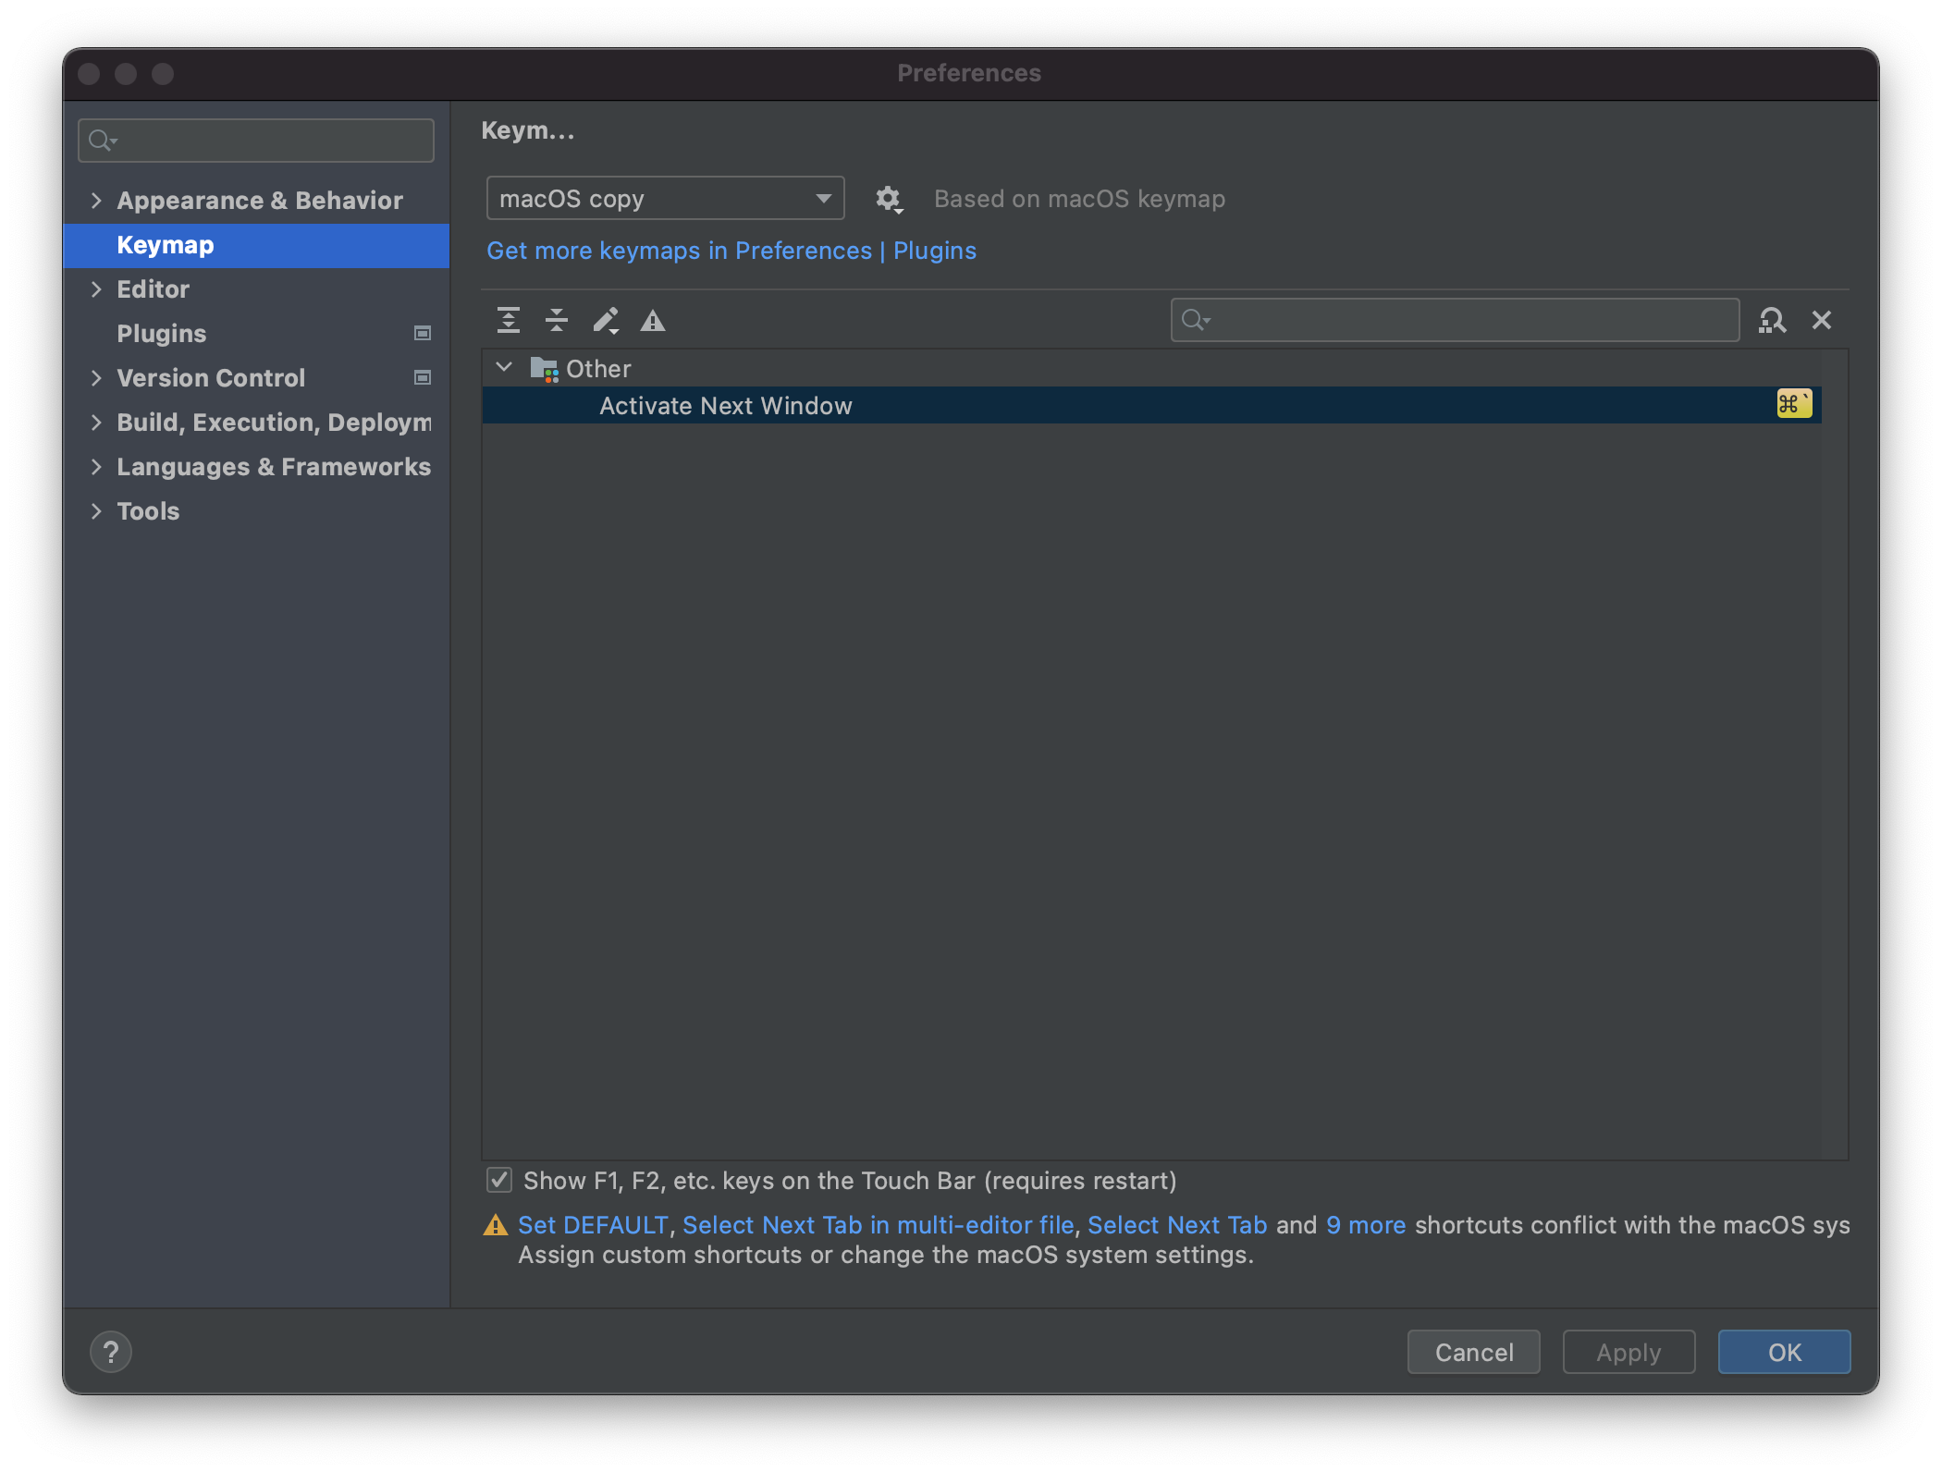Select the Activate Next Window action row
Screen dimensions: 1942x1472
pyautogui.click(x=726, y=406)
